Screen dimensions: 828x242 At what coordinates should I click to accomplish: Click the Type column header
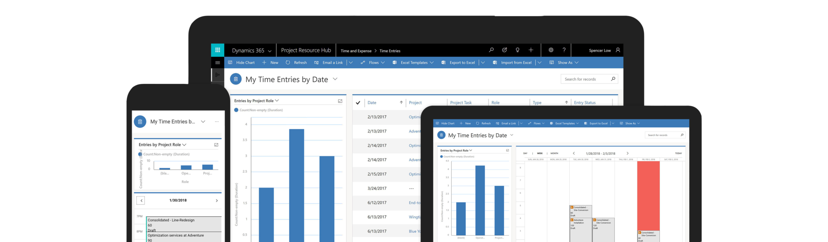click(537, 103)
